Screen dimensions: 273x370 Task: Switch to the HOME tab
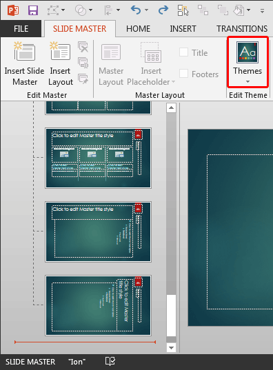pos(138,29)
